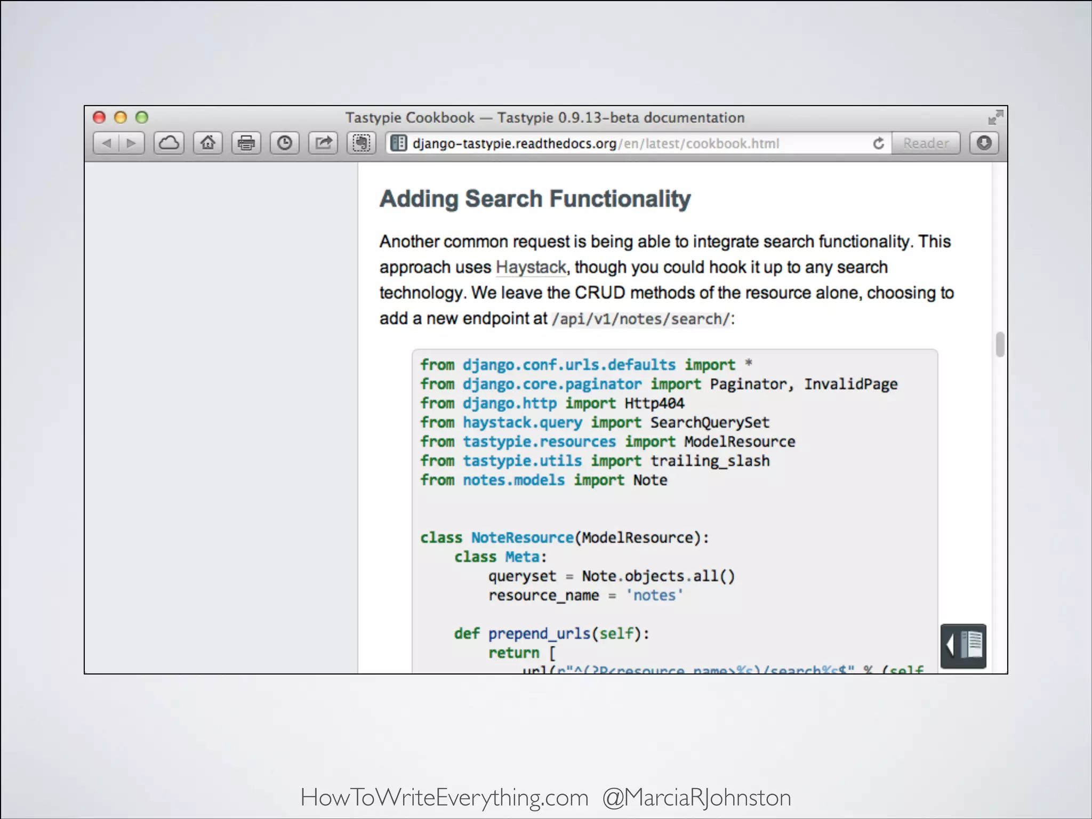The image size is (1092, 819).
Task: Minimize the window with yellow button
Action: point(121,117)
